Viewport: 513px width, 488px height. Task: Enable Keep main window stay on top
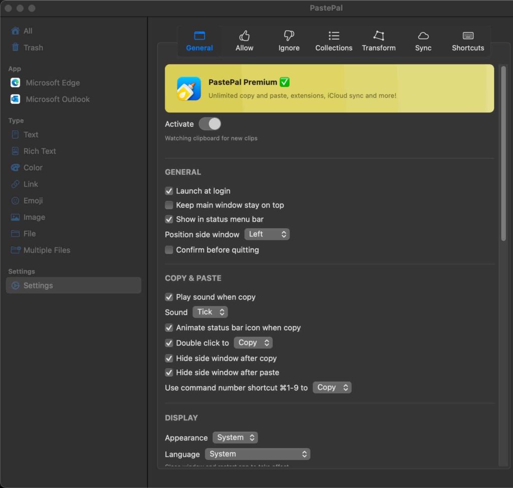click(x=169, y=205)
